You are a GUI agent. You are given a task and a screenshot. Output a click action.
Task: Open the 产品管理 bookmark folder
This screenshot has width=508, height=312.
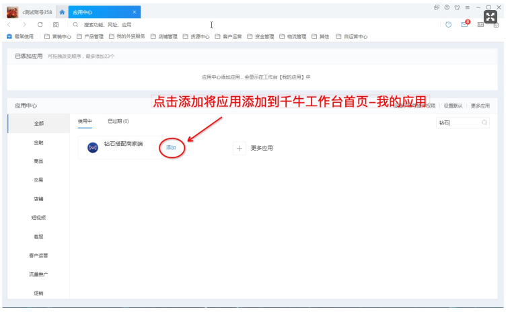(x=90, y=36)
